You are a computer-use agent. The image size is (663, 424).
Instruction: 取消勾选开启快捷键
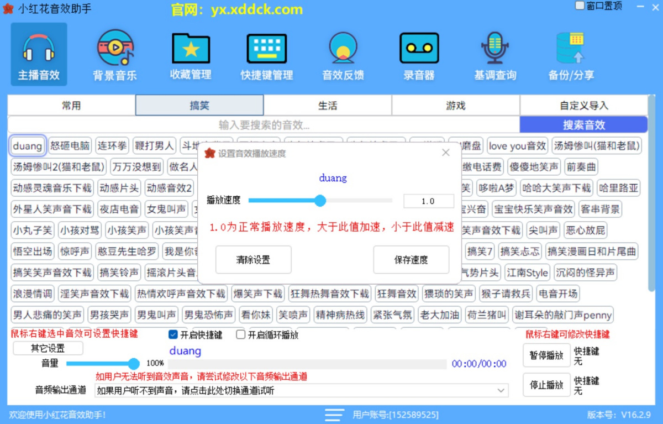point(173,334)
